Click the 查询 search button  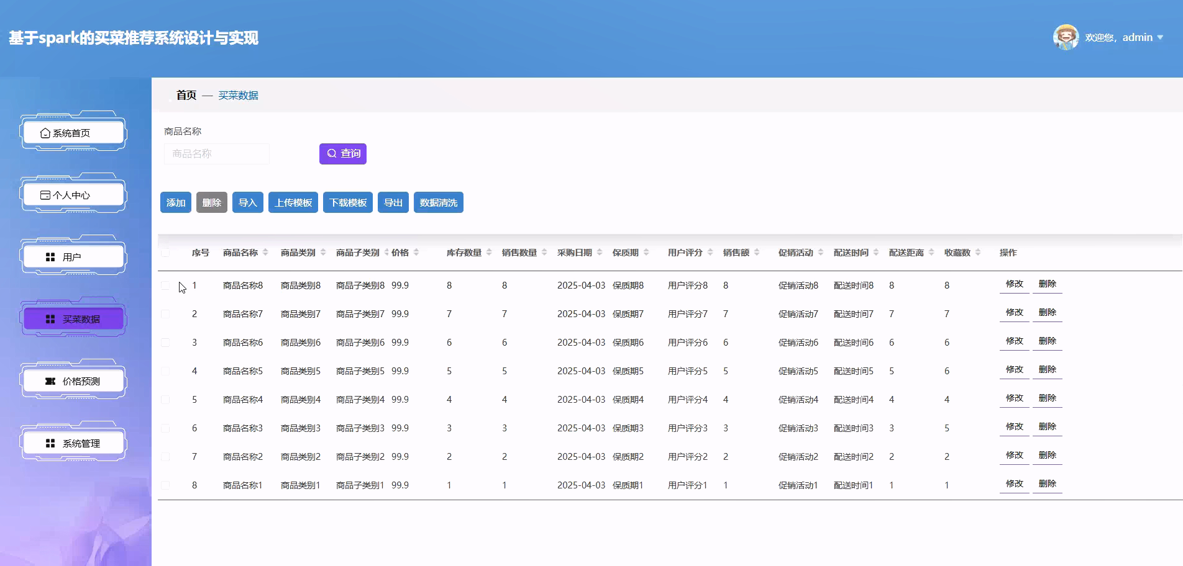coord(343,153)
